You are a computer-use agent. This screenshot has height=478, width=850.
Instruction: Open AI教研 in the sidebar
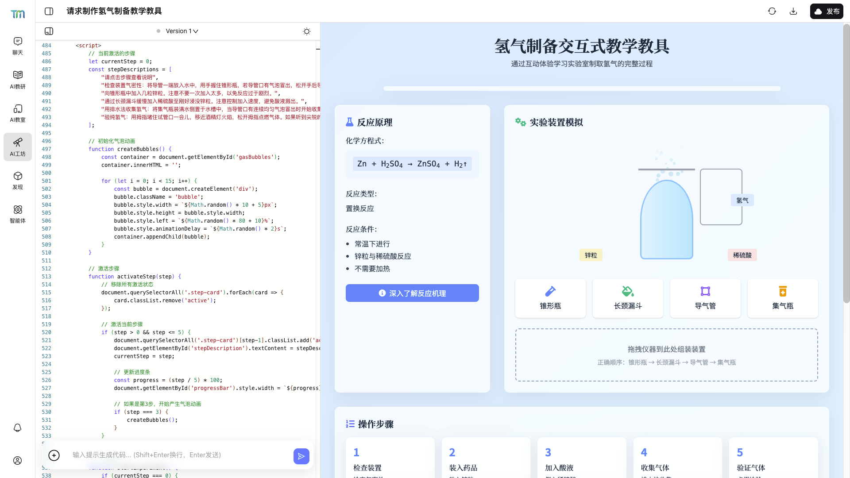click(x=18, y=80)
